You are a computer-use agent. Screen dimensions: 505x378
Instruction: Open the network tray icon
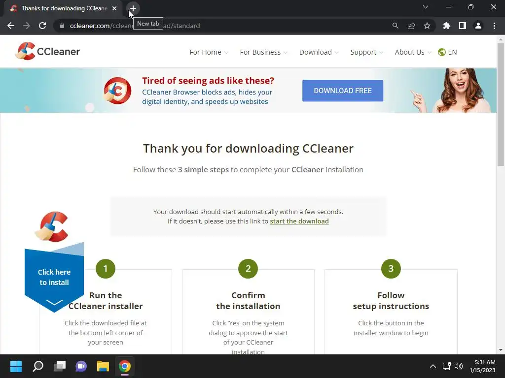tap(447, 366)
